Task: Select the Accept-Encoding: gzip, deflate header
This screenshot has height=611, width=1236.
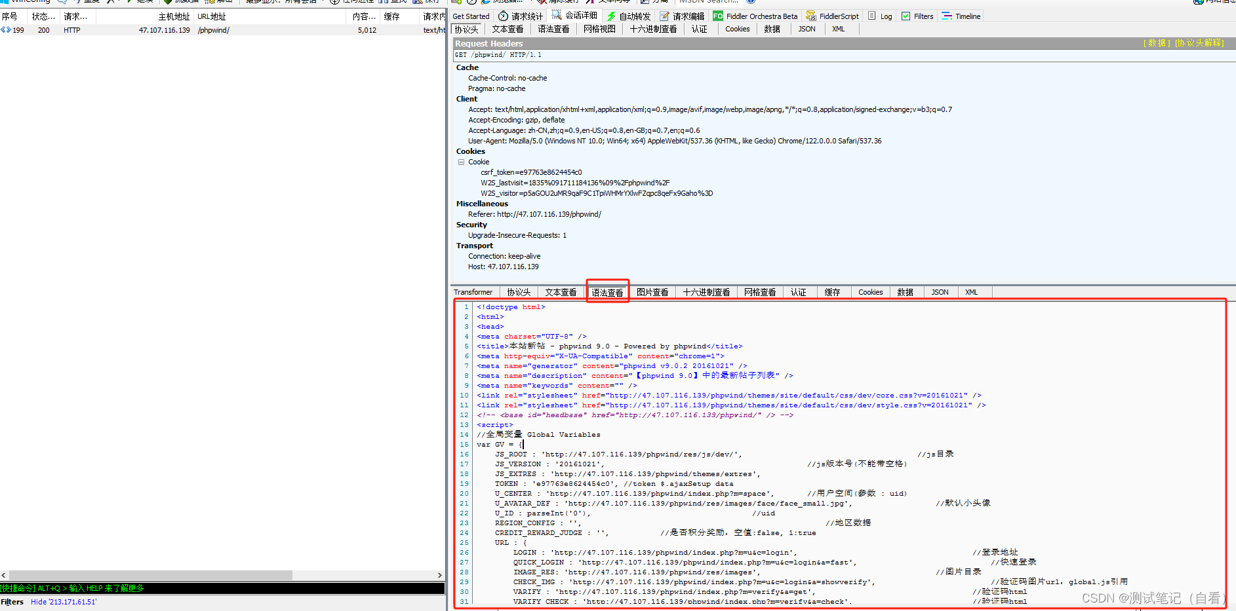Action: [x=516, y=120]
